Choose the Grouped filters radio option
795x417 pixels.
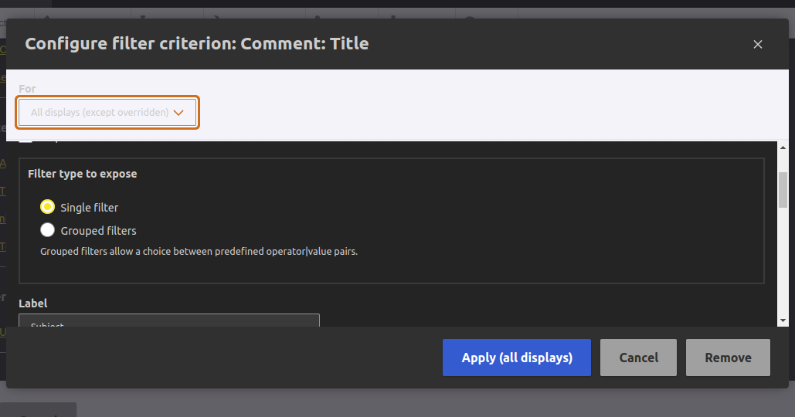click(48, 230)
